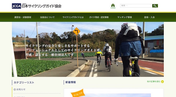The width and height of the screenshot is (176, 97).
Task: Select the お知らせ category link
Action: coord(21,89)
